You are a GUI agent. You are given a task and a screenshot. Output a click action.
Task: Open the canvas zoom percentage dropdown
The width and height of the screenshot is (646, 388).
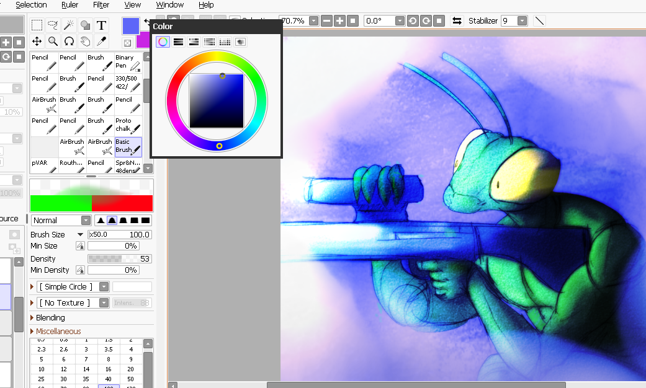click(x=314, y=21)
